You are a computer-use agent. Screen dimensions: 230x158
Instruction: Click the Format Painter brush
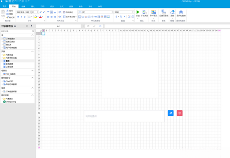[10, 17]
